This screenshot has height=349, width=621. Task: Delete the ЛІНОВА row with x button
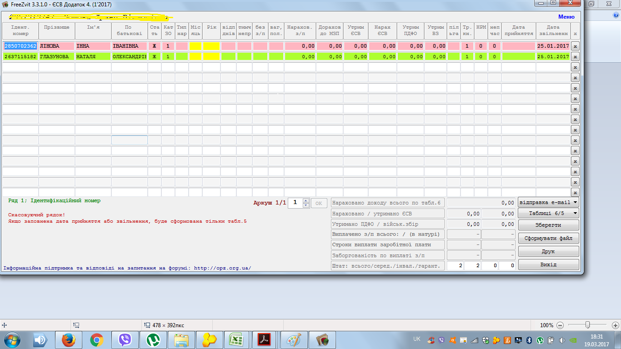click(x=575, y=46)
